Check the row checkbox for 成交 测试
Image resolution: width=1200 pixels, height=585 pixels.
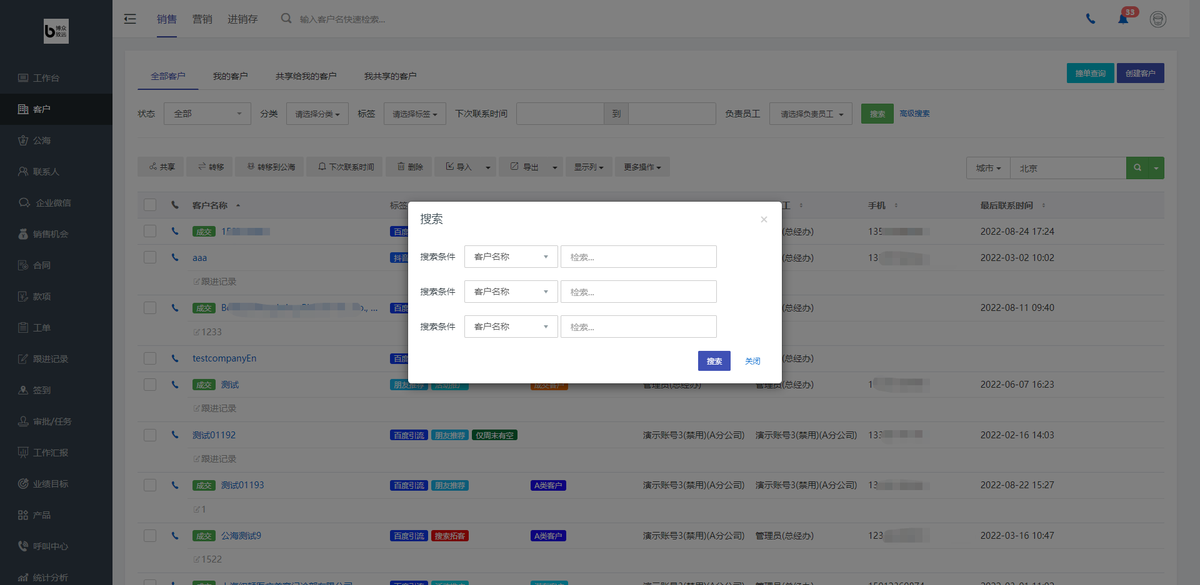tap(150, 385)
